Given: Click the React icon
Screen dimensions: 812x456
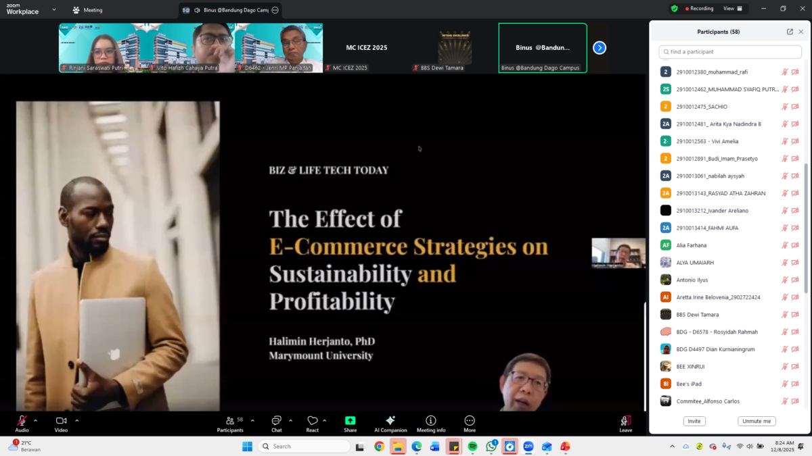Looking at the screenshot, I should 312,423.
